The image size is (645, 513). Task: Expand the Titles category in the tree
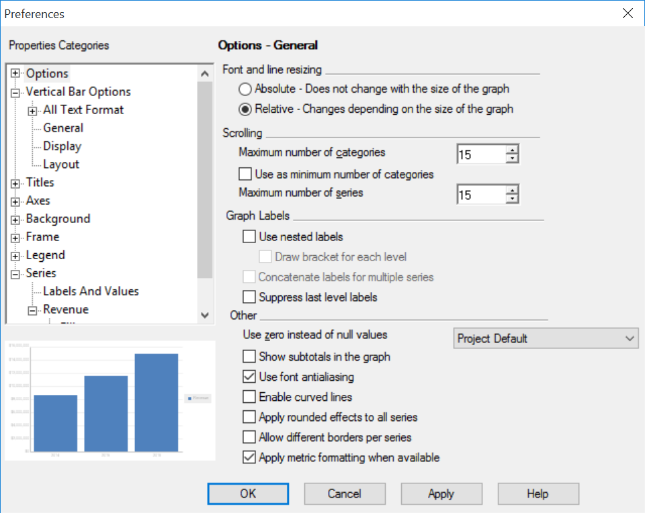coord(14,182)
